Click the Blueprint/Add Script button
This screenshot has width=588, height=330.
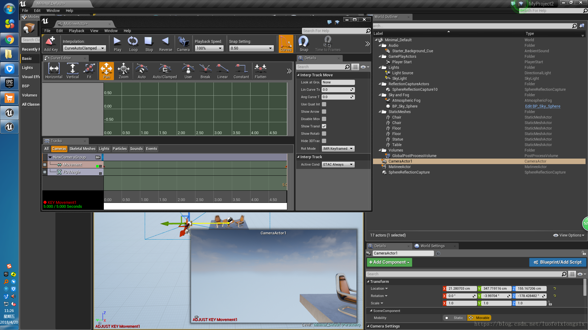pos(558,262)
